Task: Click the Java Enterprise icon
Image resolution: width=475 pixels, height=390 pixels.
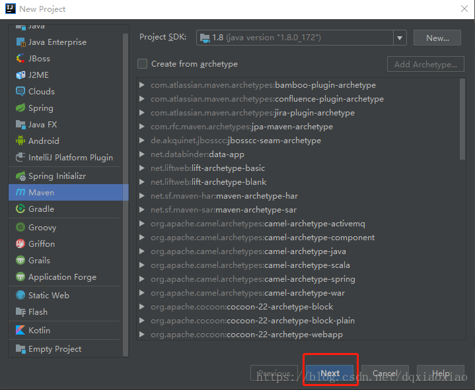Action: pos(20,42)
